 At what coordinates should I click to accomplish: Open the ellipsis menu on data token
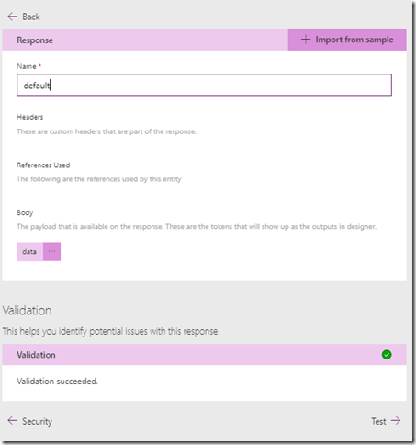click(51, 251)
